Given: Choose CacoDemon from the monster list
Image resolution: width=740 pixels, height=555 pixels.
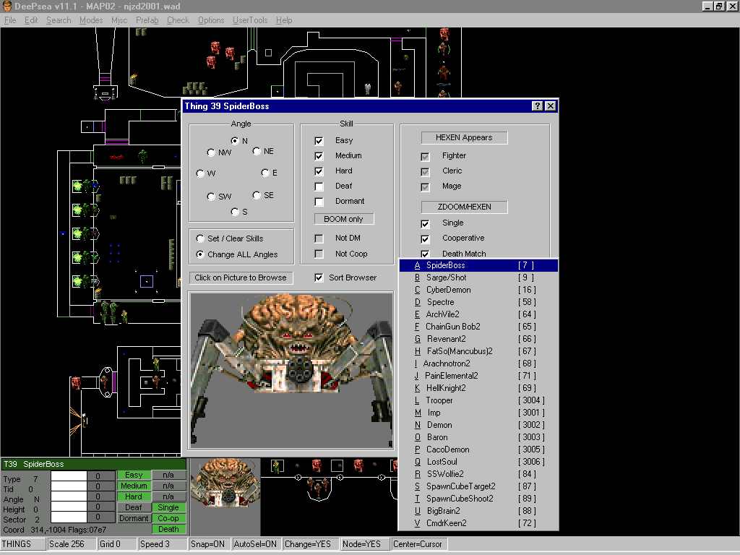Looking at the screenshot, I should (447, 449).
